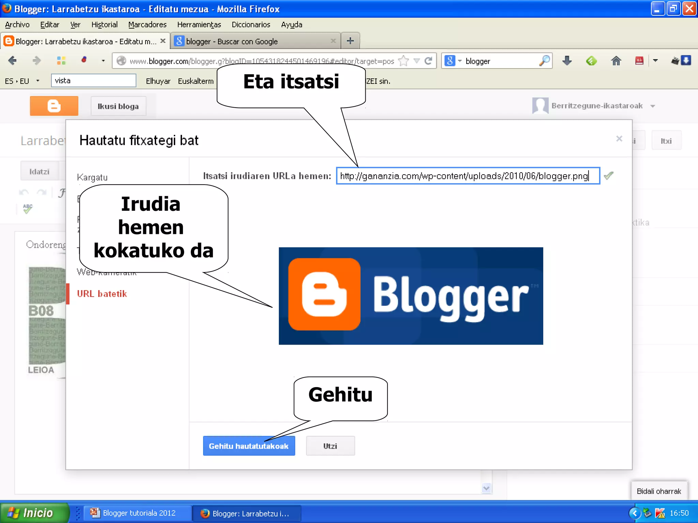Open the Diccionarios menu

click(x=251, y=25)
